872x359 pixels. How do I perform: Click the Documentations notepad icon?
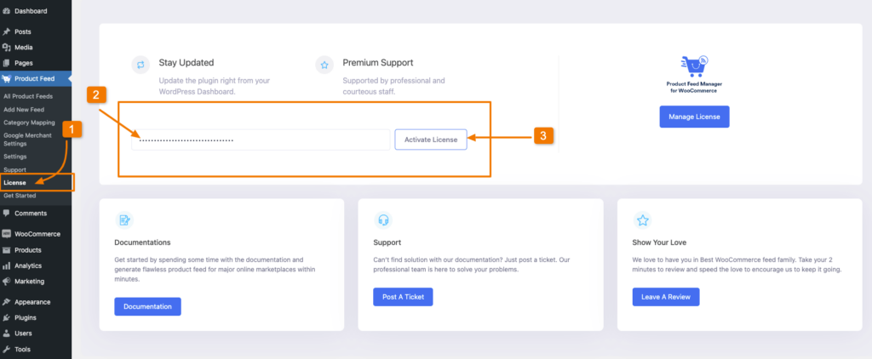[124, 220]
